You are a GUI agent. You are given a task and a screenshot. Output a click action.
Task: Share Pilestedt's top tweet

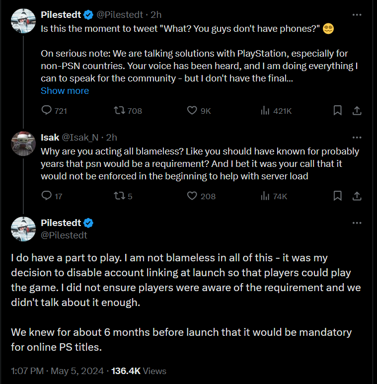click(356, 111)
